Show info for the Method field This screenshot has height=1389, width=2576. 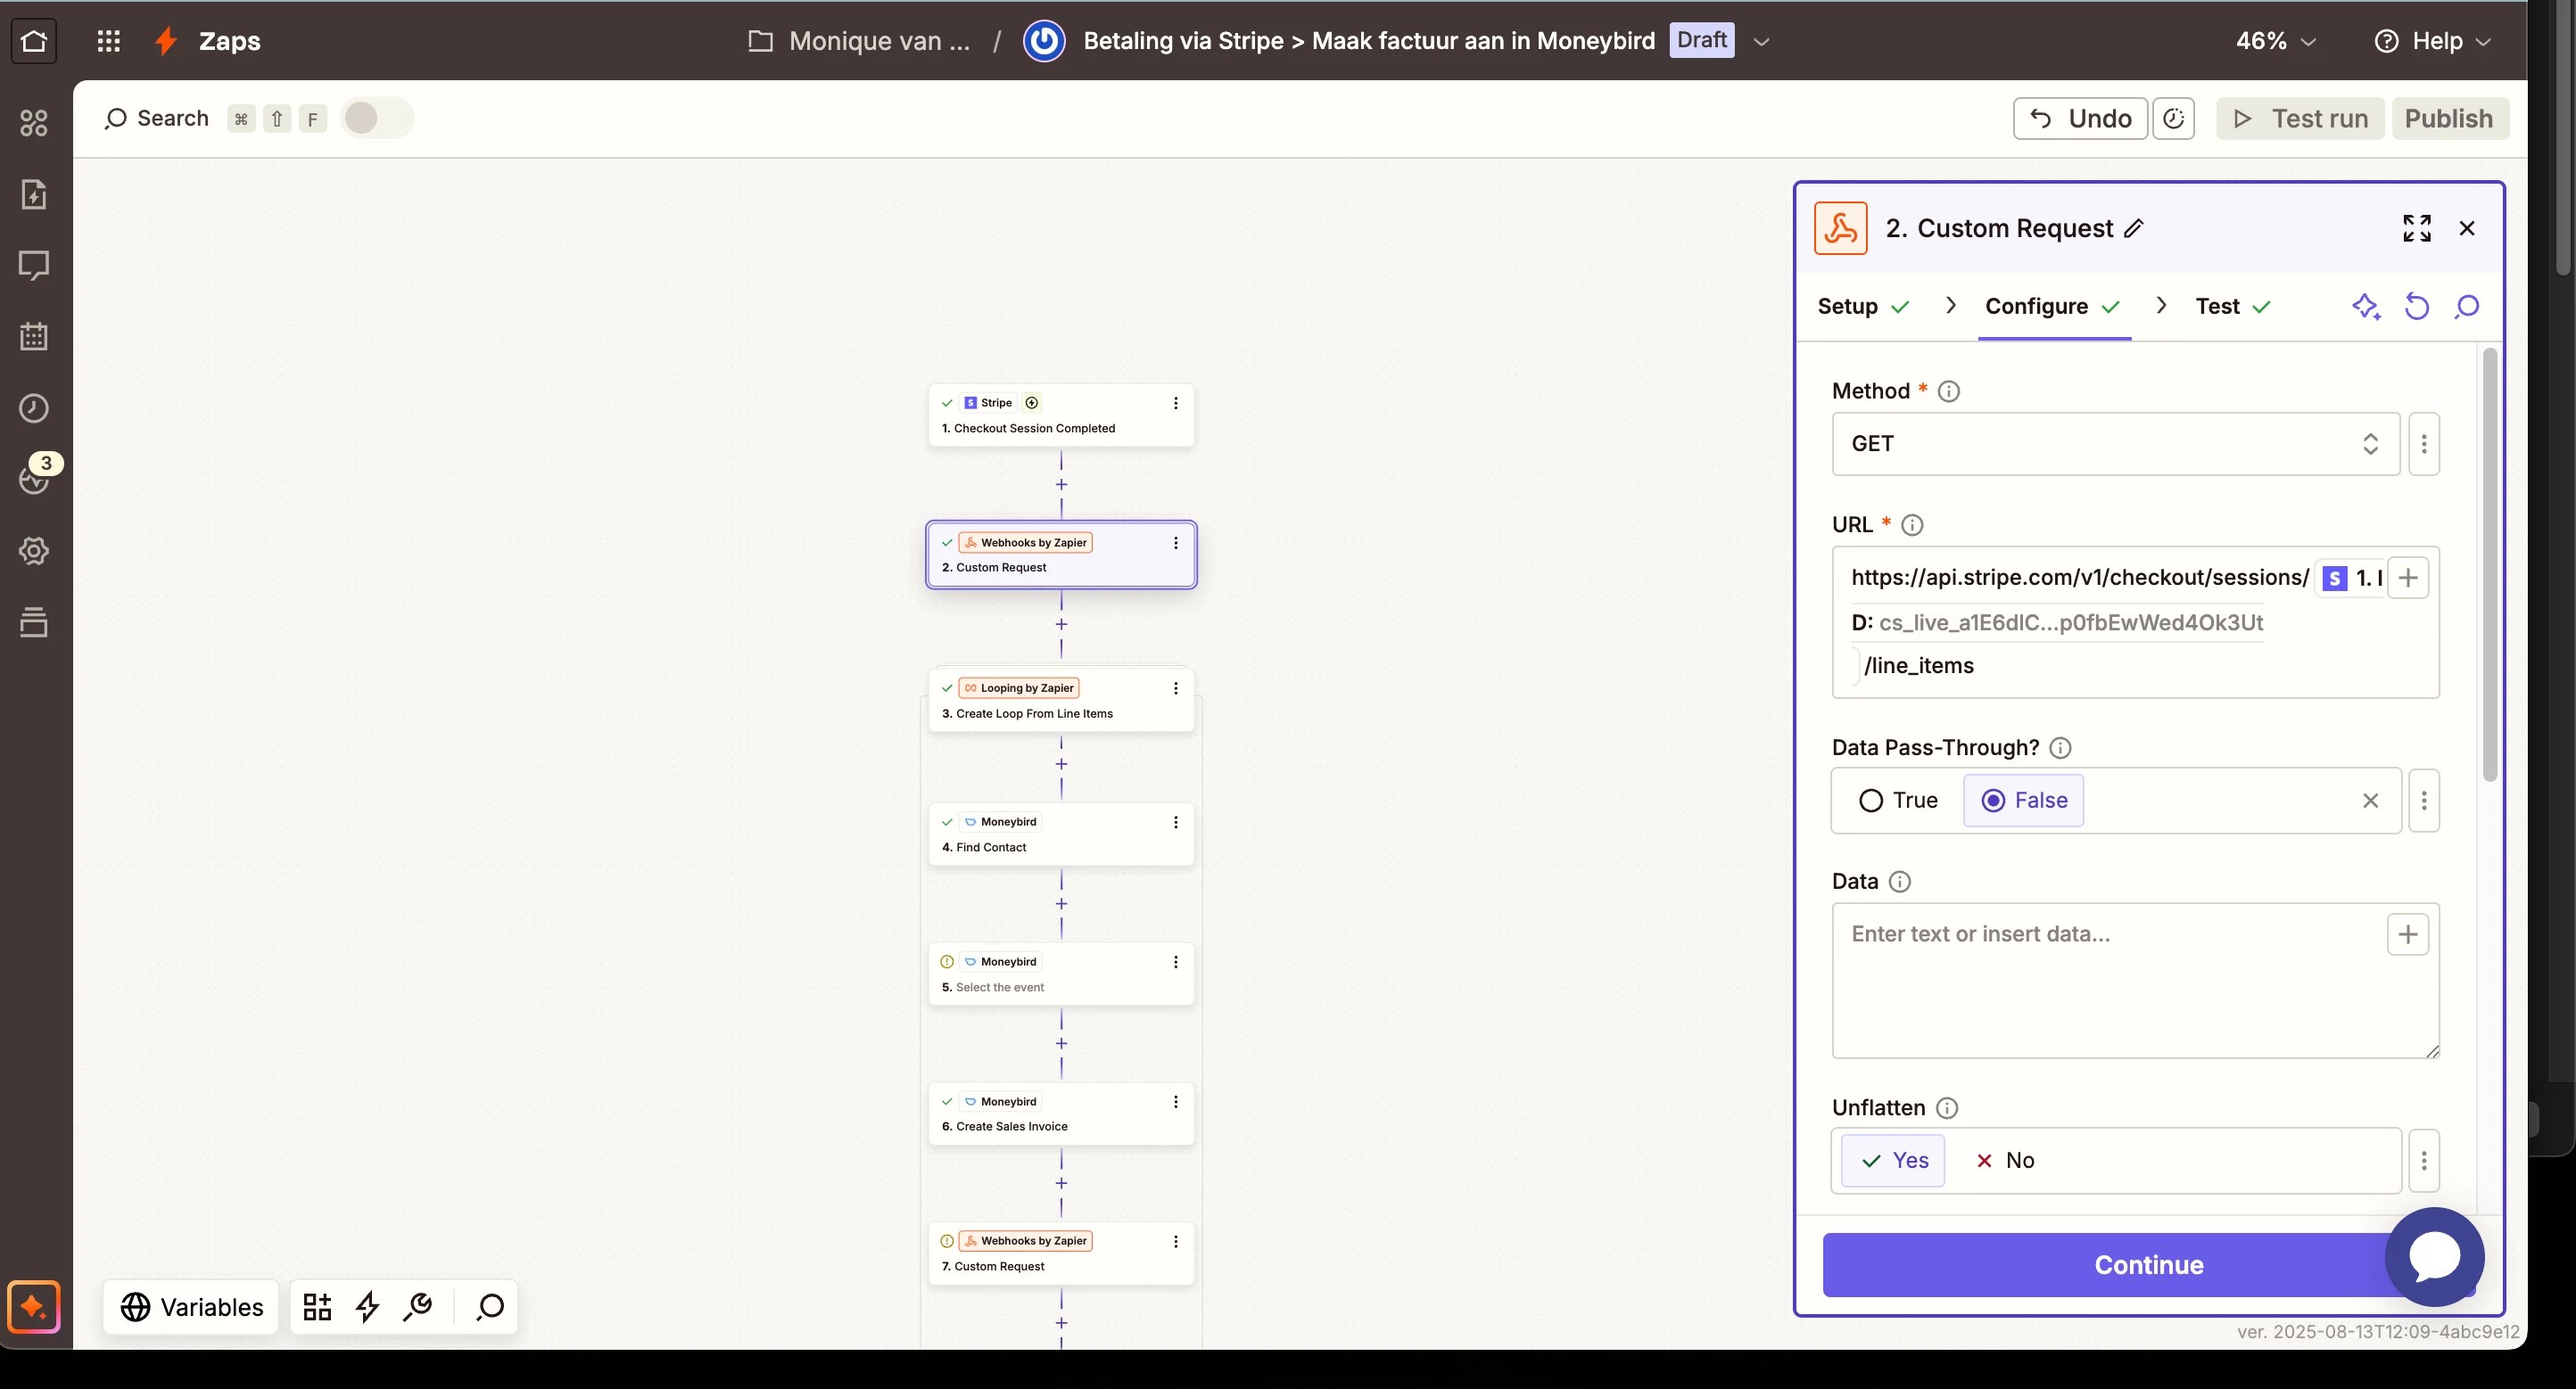tap(1949, 391)
